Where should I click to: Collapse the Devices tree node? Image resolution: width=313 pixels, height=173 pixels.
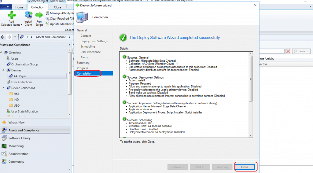click(3, 70)
